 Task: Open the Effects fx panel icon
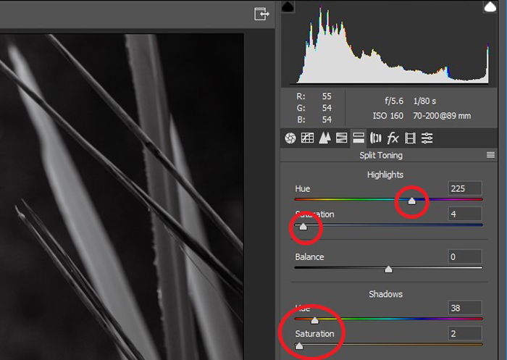(393, 138)
